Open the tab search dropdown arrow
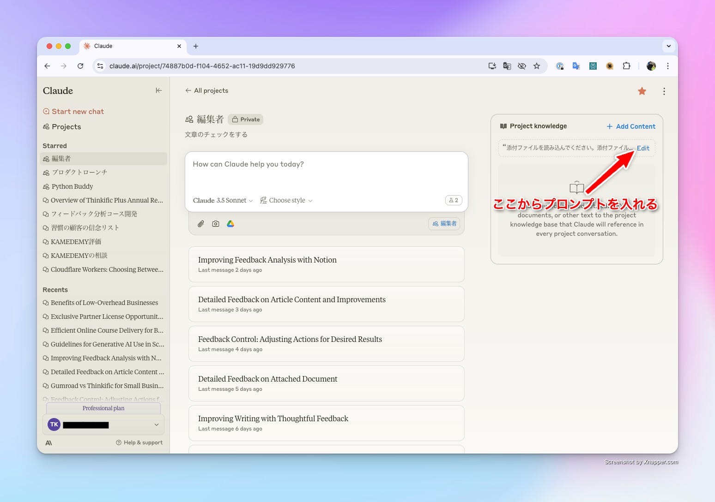This screenshot has width=715, height=502. (x=668, y=46)
